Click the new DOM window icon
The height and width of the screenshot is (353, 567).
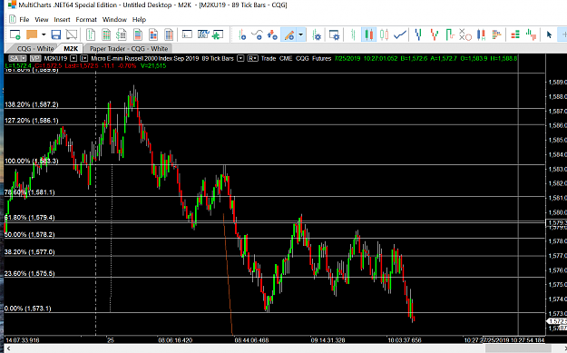138,34
